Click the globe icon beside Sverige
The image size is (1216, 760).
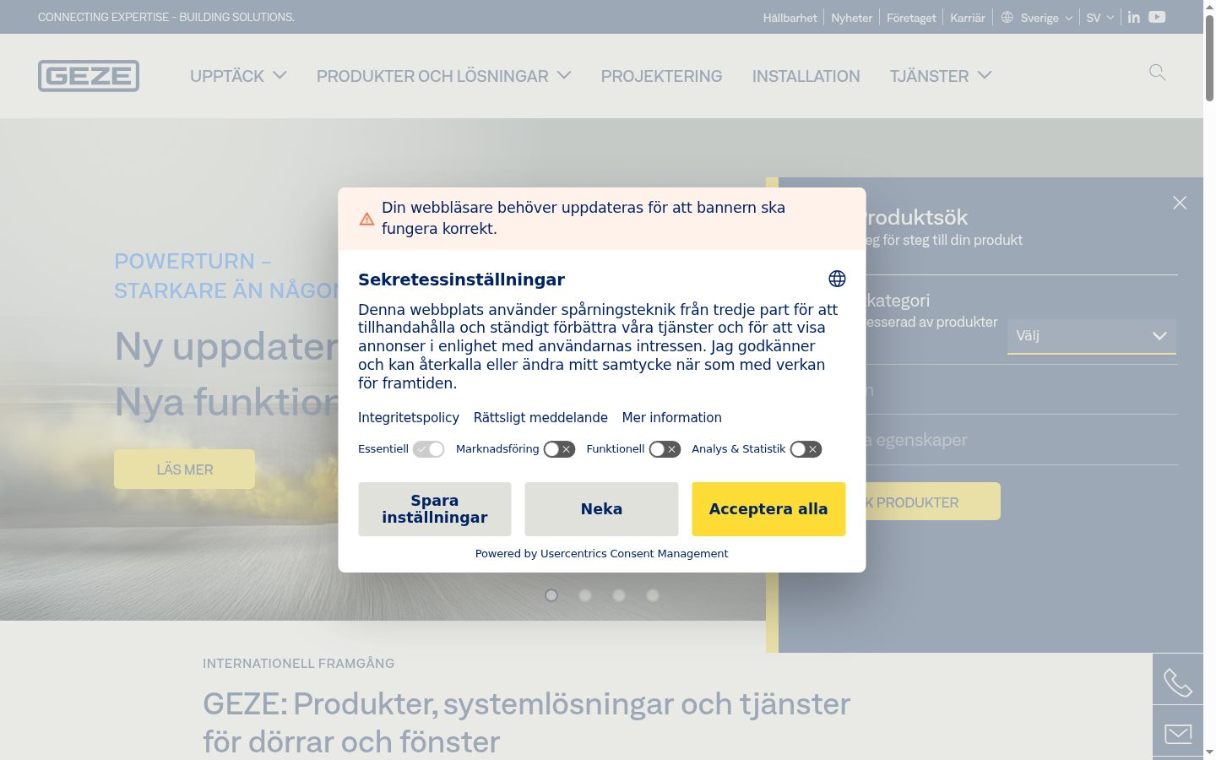click(1007, 17)
